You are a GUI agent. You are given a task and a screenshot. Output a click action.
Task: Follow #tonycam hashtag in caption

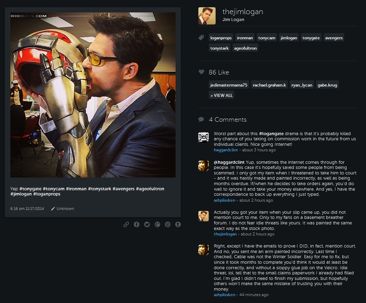point(54,189)
